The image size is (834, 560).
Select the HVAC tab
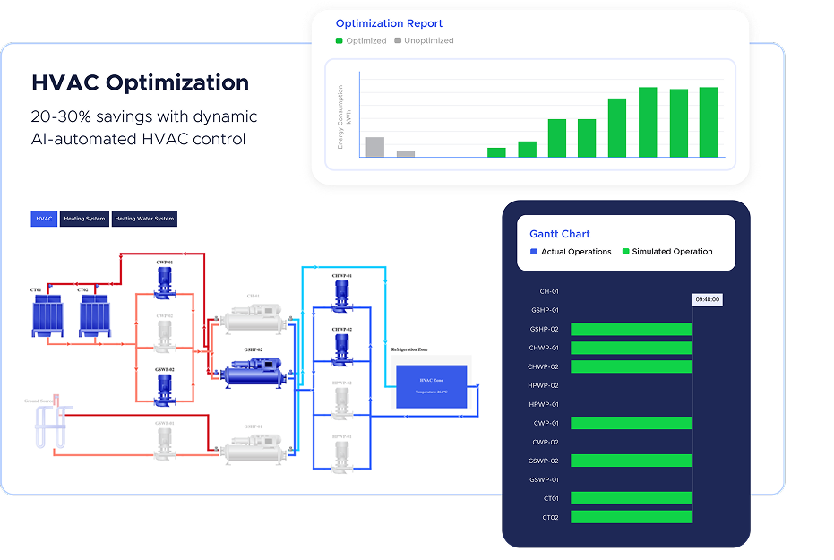[44, 219]
